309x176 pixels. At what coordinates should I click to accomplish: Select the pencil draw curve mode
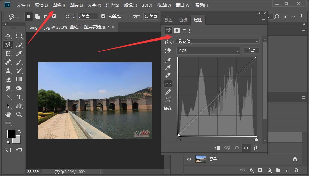pos(168,92)
